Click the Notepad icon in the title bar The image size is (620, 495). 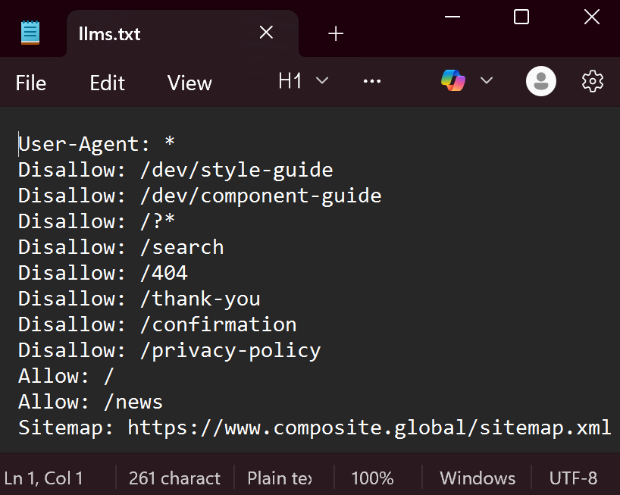click(30, 33)
